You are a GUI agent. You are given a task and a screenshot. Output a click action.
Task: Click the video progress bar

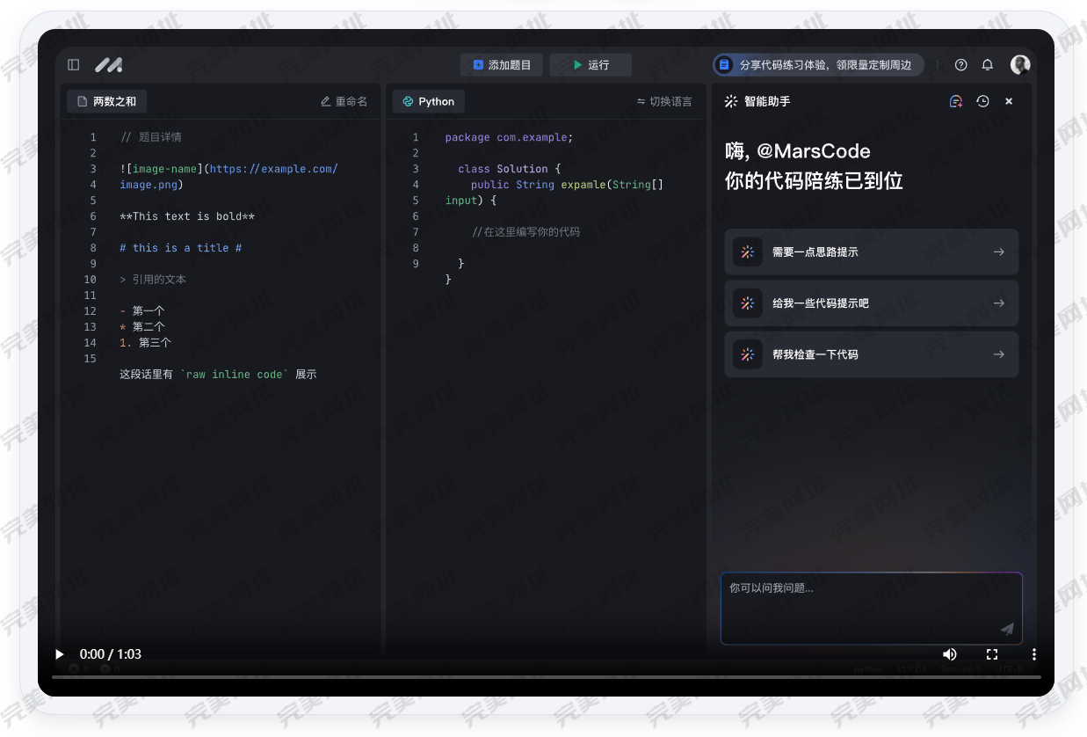(x=545, y=677)
